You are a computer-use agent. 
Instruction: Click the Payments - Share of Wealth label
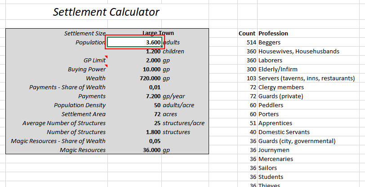tap(67, 87)
